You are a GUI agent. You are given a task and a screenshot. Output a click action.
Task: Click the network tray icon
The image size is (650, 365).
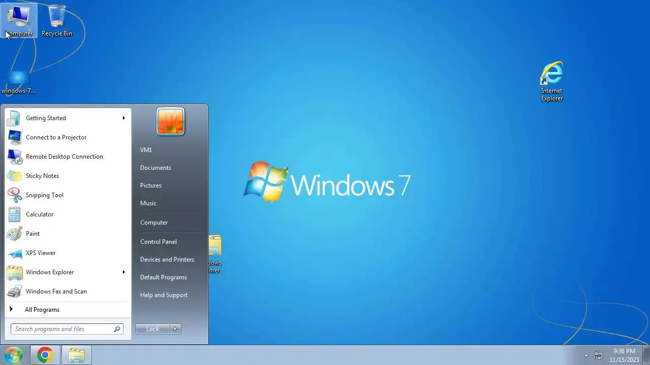tap(599, 355)
